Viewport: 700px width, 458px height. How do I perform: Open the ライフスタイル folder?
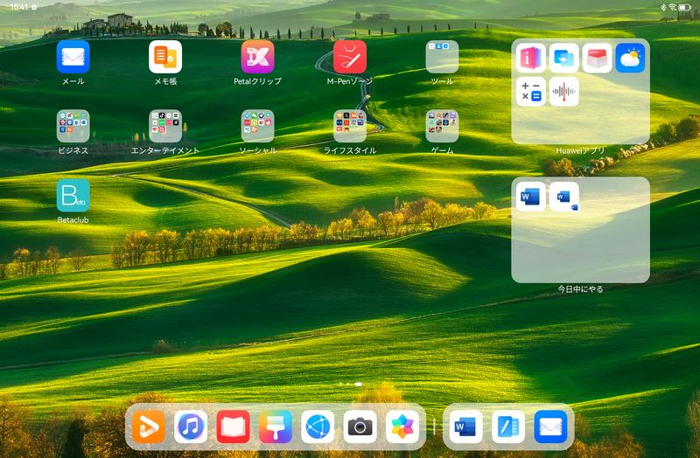[349, 126]
